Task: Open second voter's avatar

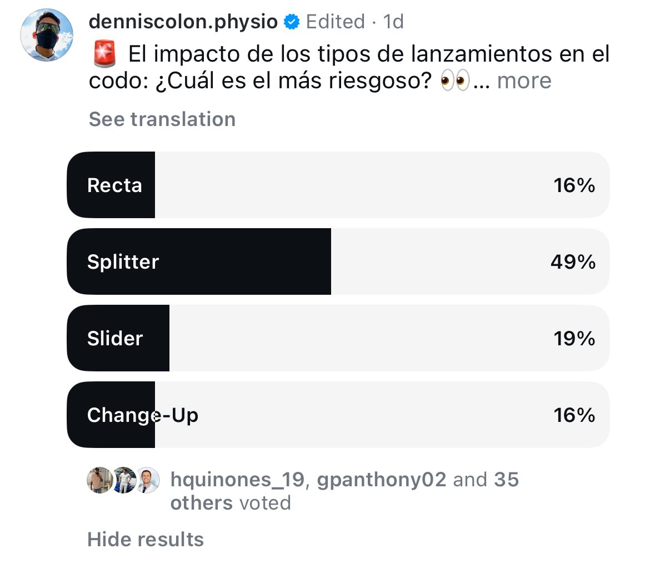Action: coord(123,480)
